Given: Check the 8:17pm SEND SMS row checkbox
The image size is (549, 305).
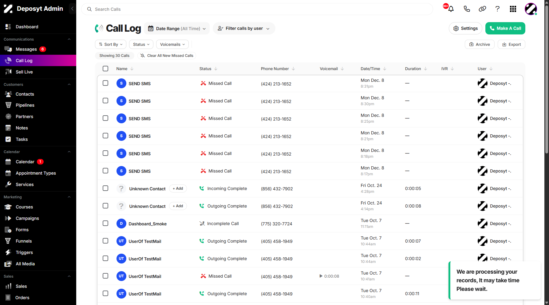Looking at the screenshot, I should (x=105, y=171).
